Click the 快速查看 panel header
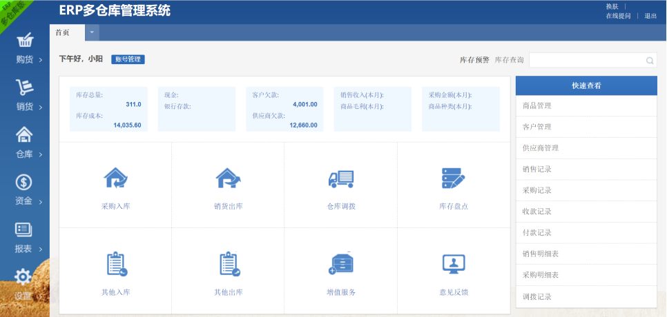Screen dimensions: 667x317 pyautogui.click(x=586, y=85)
